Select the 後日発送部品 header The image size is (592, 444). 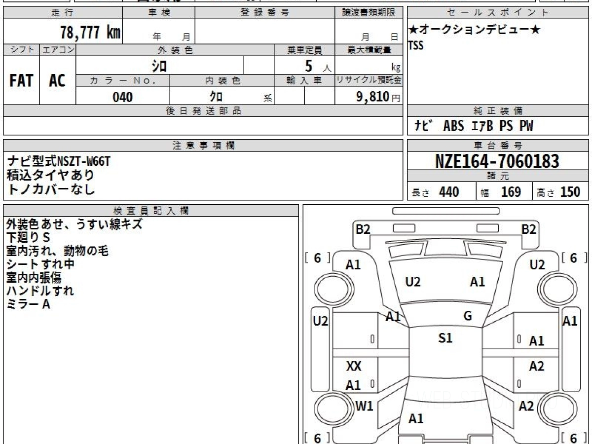[x=203, y=111]
